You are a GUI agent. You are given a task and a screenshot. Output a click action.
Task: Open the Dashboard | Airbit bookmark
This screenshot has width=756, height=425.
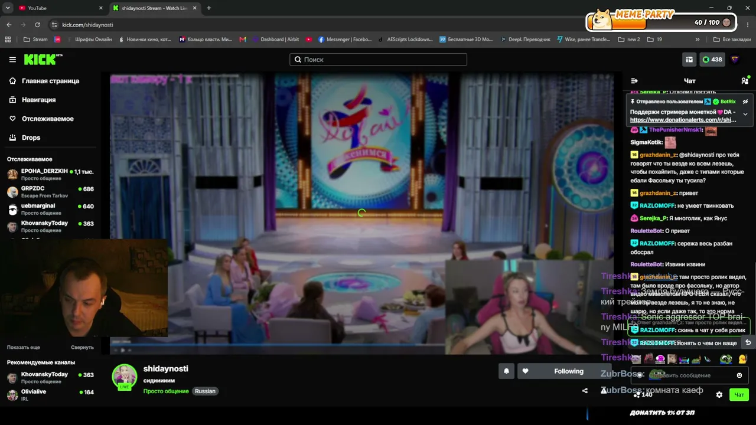pyautogui.click(x=275, y=40)
